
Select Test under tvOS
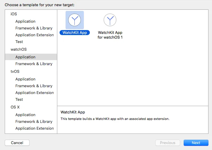[19, 99]
